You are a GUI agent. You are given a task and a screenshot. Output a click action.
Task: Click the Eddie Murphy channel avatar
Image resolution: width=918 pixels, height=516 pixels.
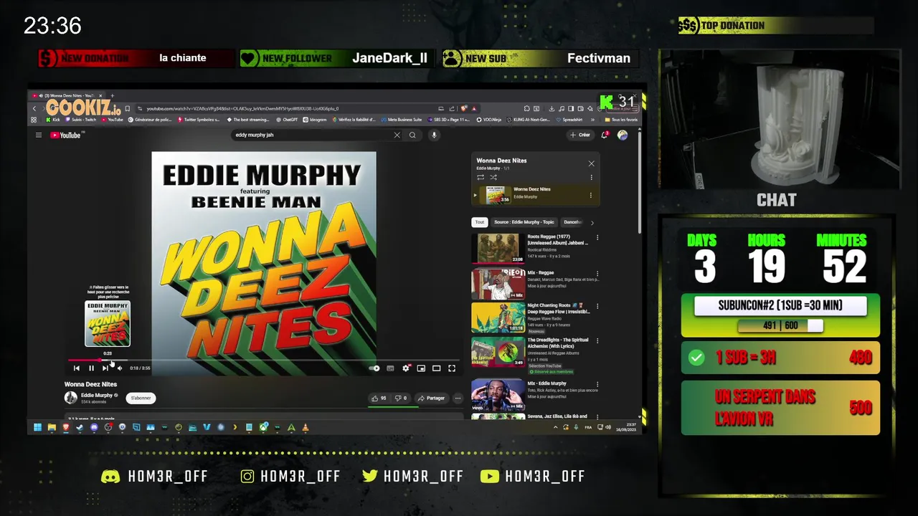click(71, 398)
